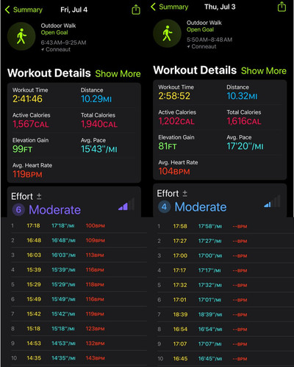Adjust effort with plus-minus icon on Jul 4
The width and height of the screenshot is (294, 367).
39,196
